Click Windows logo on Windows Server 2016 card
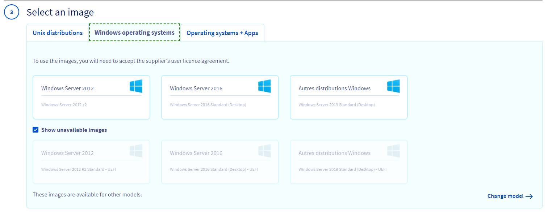The image size is (548, 212). [x=264, y=86]
